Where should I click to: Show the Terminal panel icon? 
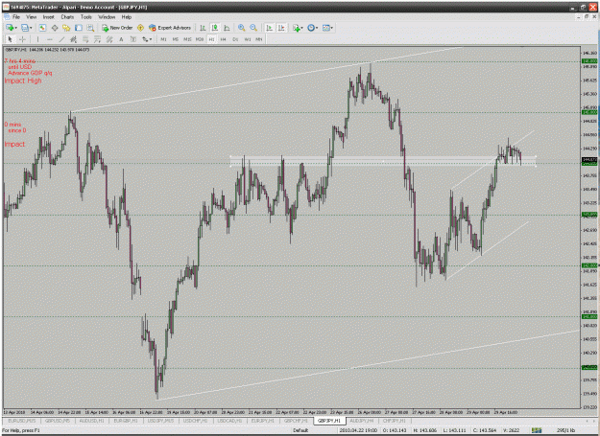click(x=79, y=28)
